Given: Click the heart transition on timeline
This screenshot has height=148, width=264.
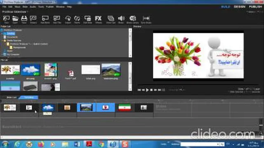Looking at the screenshot, I should [x=106, y=107].
